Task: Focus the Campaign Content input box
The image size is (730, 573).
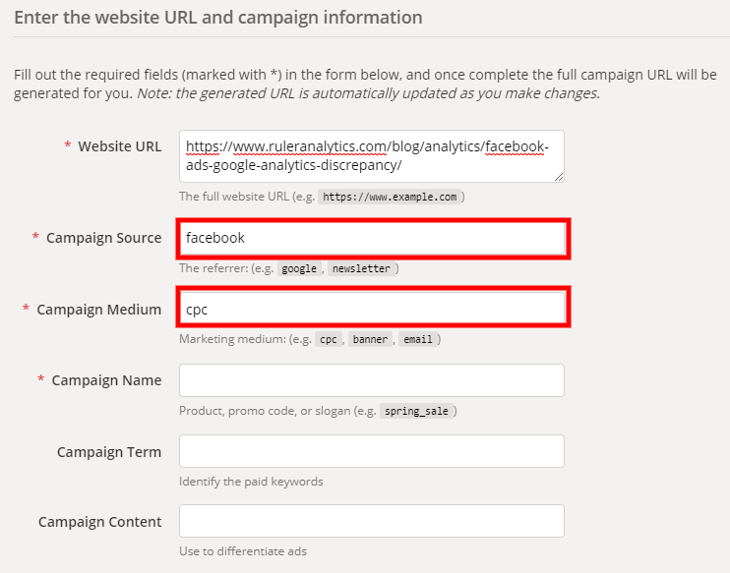Action: click(x=372, y=521)
